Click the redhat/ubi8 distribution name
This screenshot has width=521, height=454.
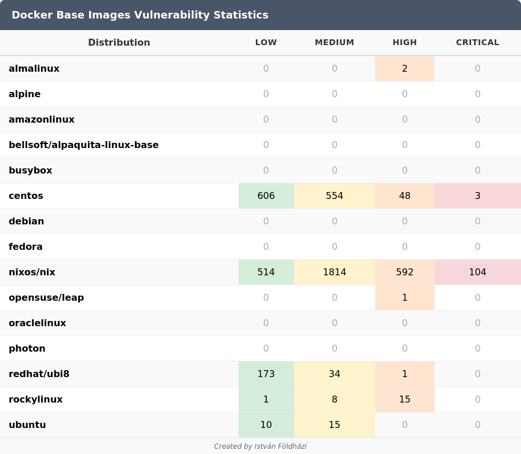click(x=39, y=374)
